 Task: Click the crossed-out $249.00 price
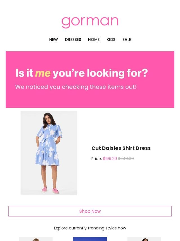click(126, 159)
